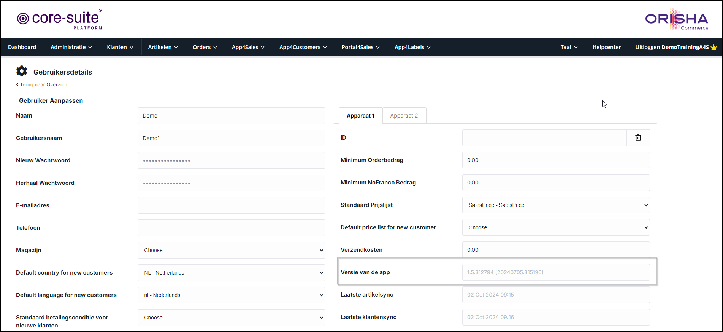Click the gear icon beside Gebruikersdetails
723x332 pixels.
(x=22, y=71)
